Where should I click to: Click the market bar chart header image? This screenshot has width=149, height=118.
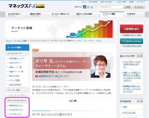tap(89, 29)
